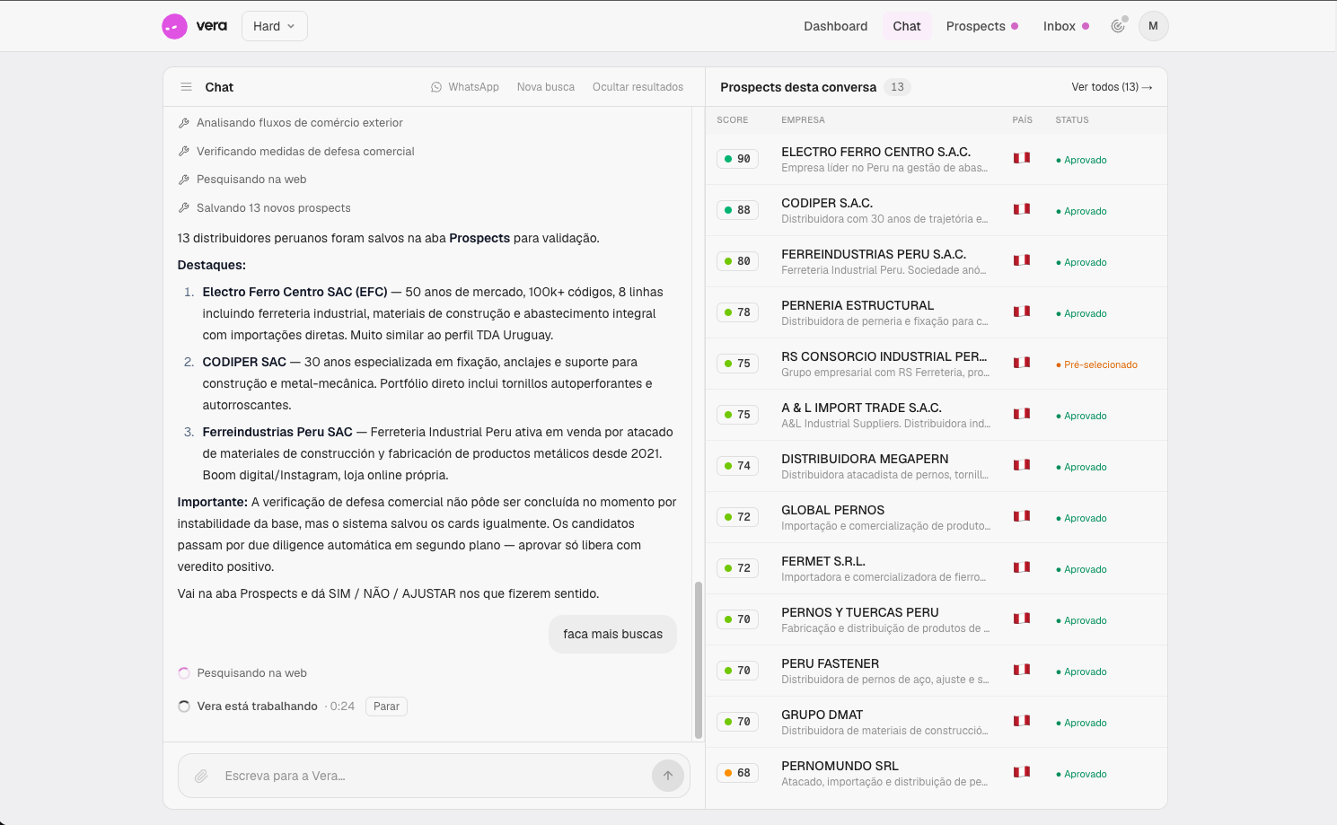Image resolution: width=1337 pixels, height=825 pixels.
Task: Click Ocultar resultados
Action: 638,87
